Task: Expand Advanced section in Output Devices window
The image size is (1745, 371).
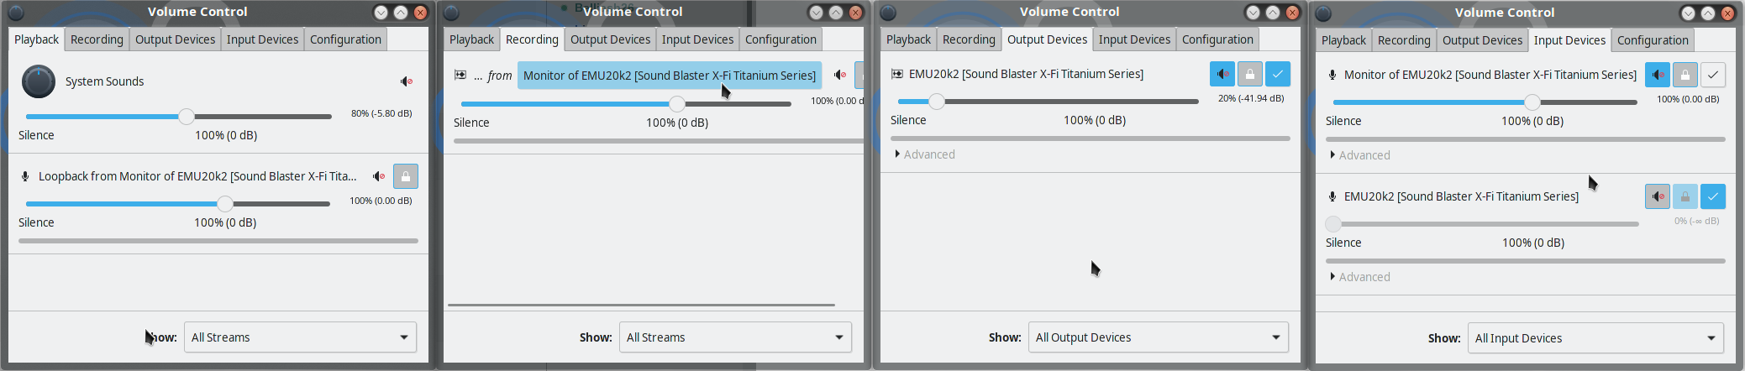Action: [924, 154]
